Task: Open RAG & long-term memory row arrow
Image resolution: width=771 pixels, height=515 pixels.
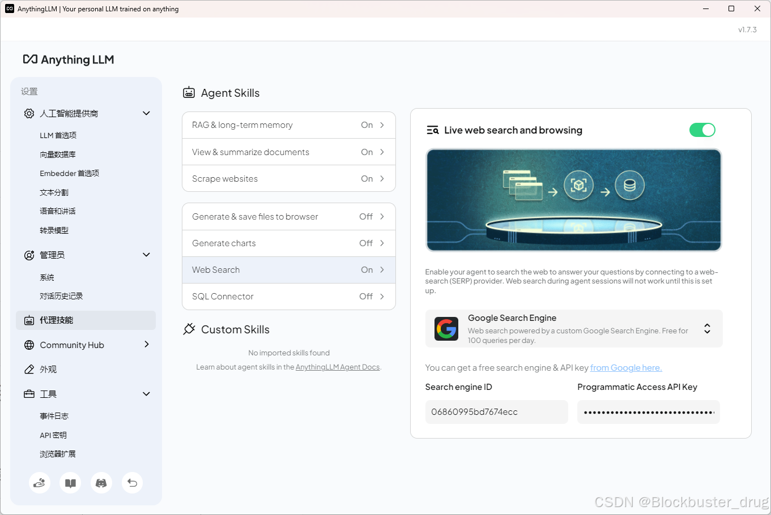Action: [382, 125]
